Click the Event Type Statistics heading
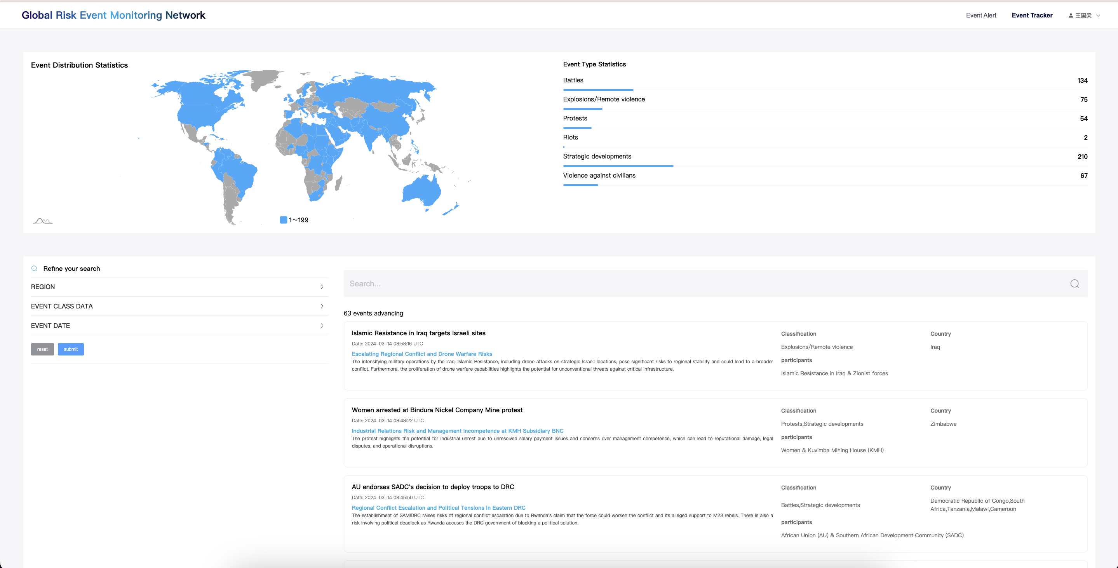 [594, 64]
